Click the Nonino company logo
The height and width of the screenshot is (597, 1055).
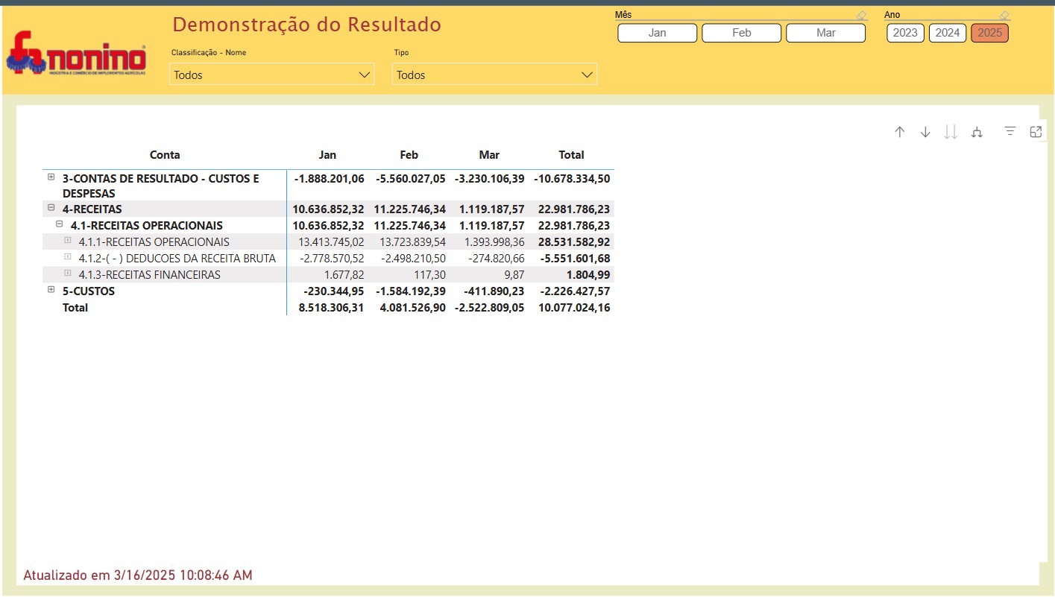[x=76, y=54]
